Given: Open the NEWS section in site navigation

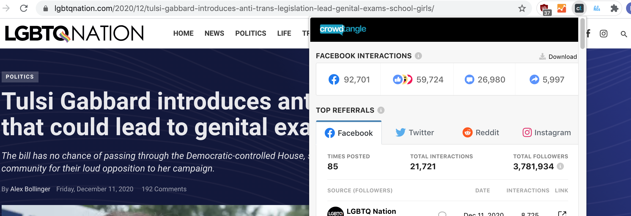Looking at the screenshot, I should (214, 33).
